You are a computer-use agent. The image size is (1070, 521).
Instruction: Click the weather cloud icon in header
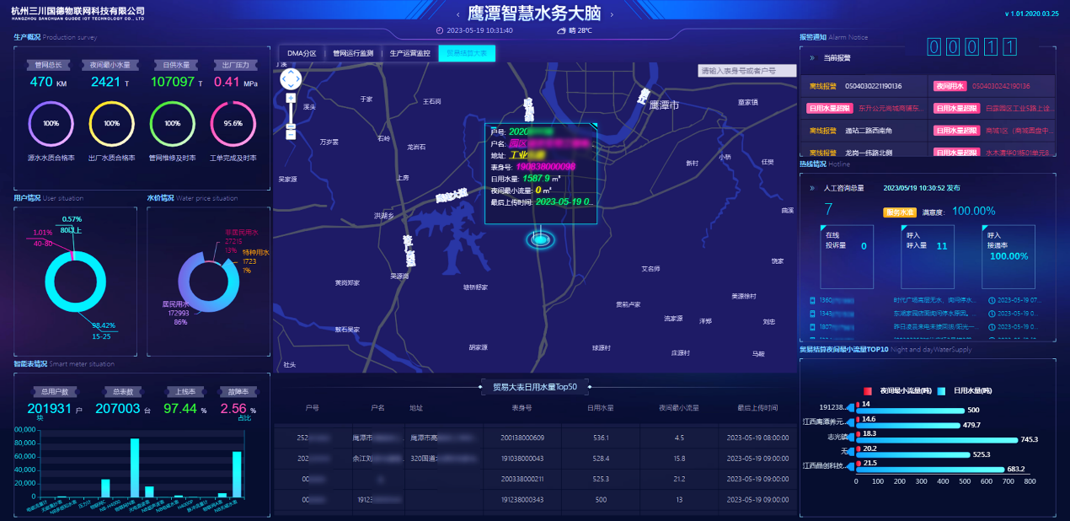point(561,30)
